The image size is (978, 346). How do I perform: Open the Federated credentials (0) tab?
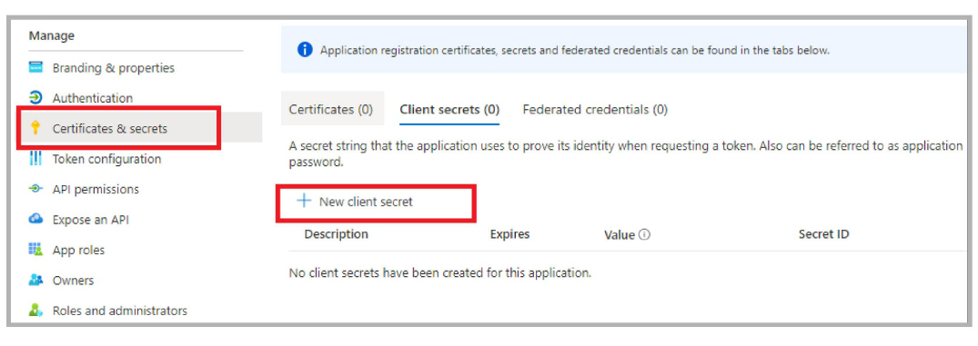tap(595, 110)
